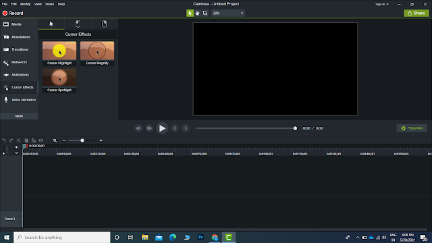Select the Cursor Magnify effect thumbnail

point(97,53)
